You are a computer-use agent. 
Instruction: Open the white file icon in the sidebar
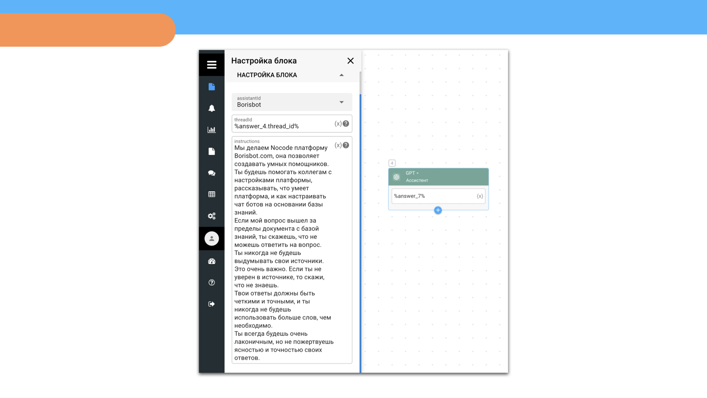click(211, 151)
